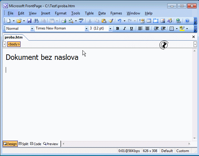This screenshot has height=156, width=199.
Task: Click the Format Painter brush icon
Action: (111, 21)
